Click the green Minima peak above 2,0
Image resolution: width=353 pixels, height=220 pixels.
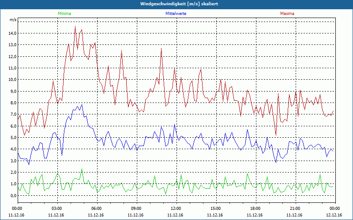coord(82,169)
